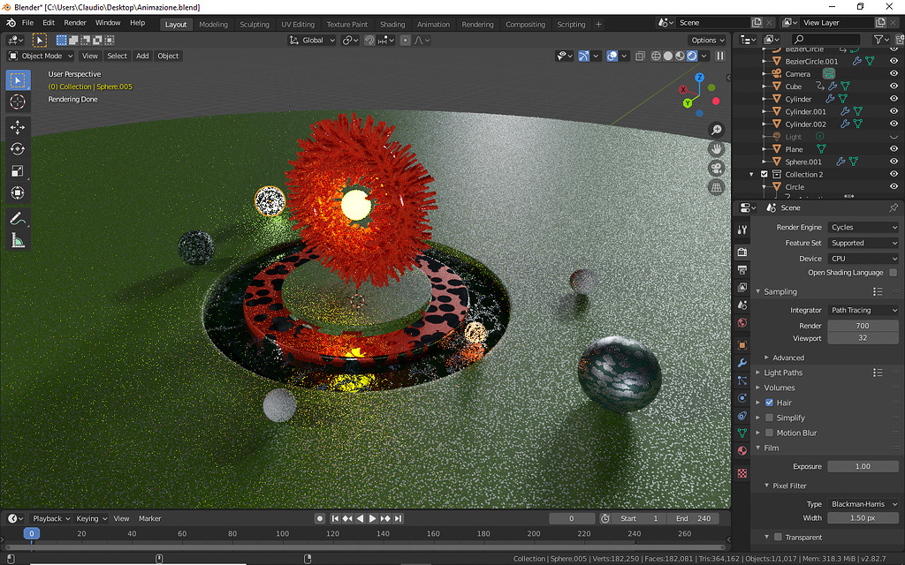Image resolution: width=905 pixels, height=565 pixels.
Task: Switch to the Compositing workspace tab
Action: [x=525, y=24]
